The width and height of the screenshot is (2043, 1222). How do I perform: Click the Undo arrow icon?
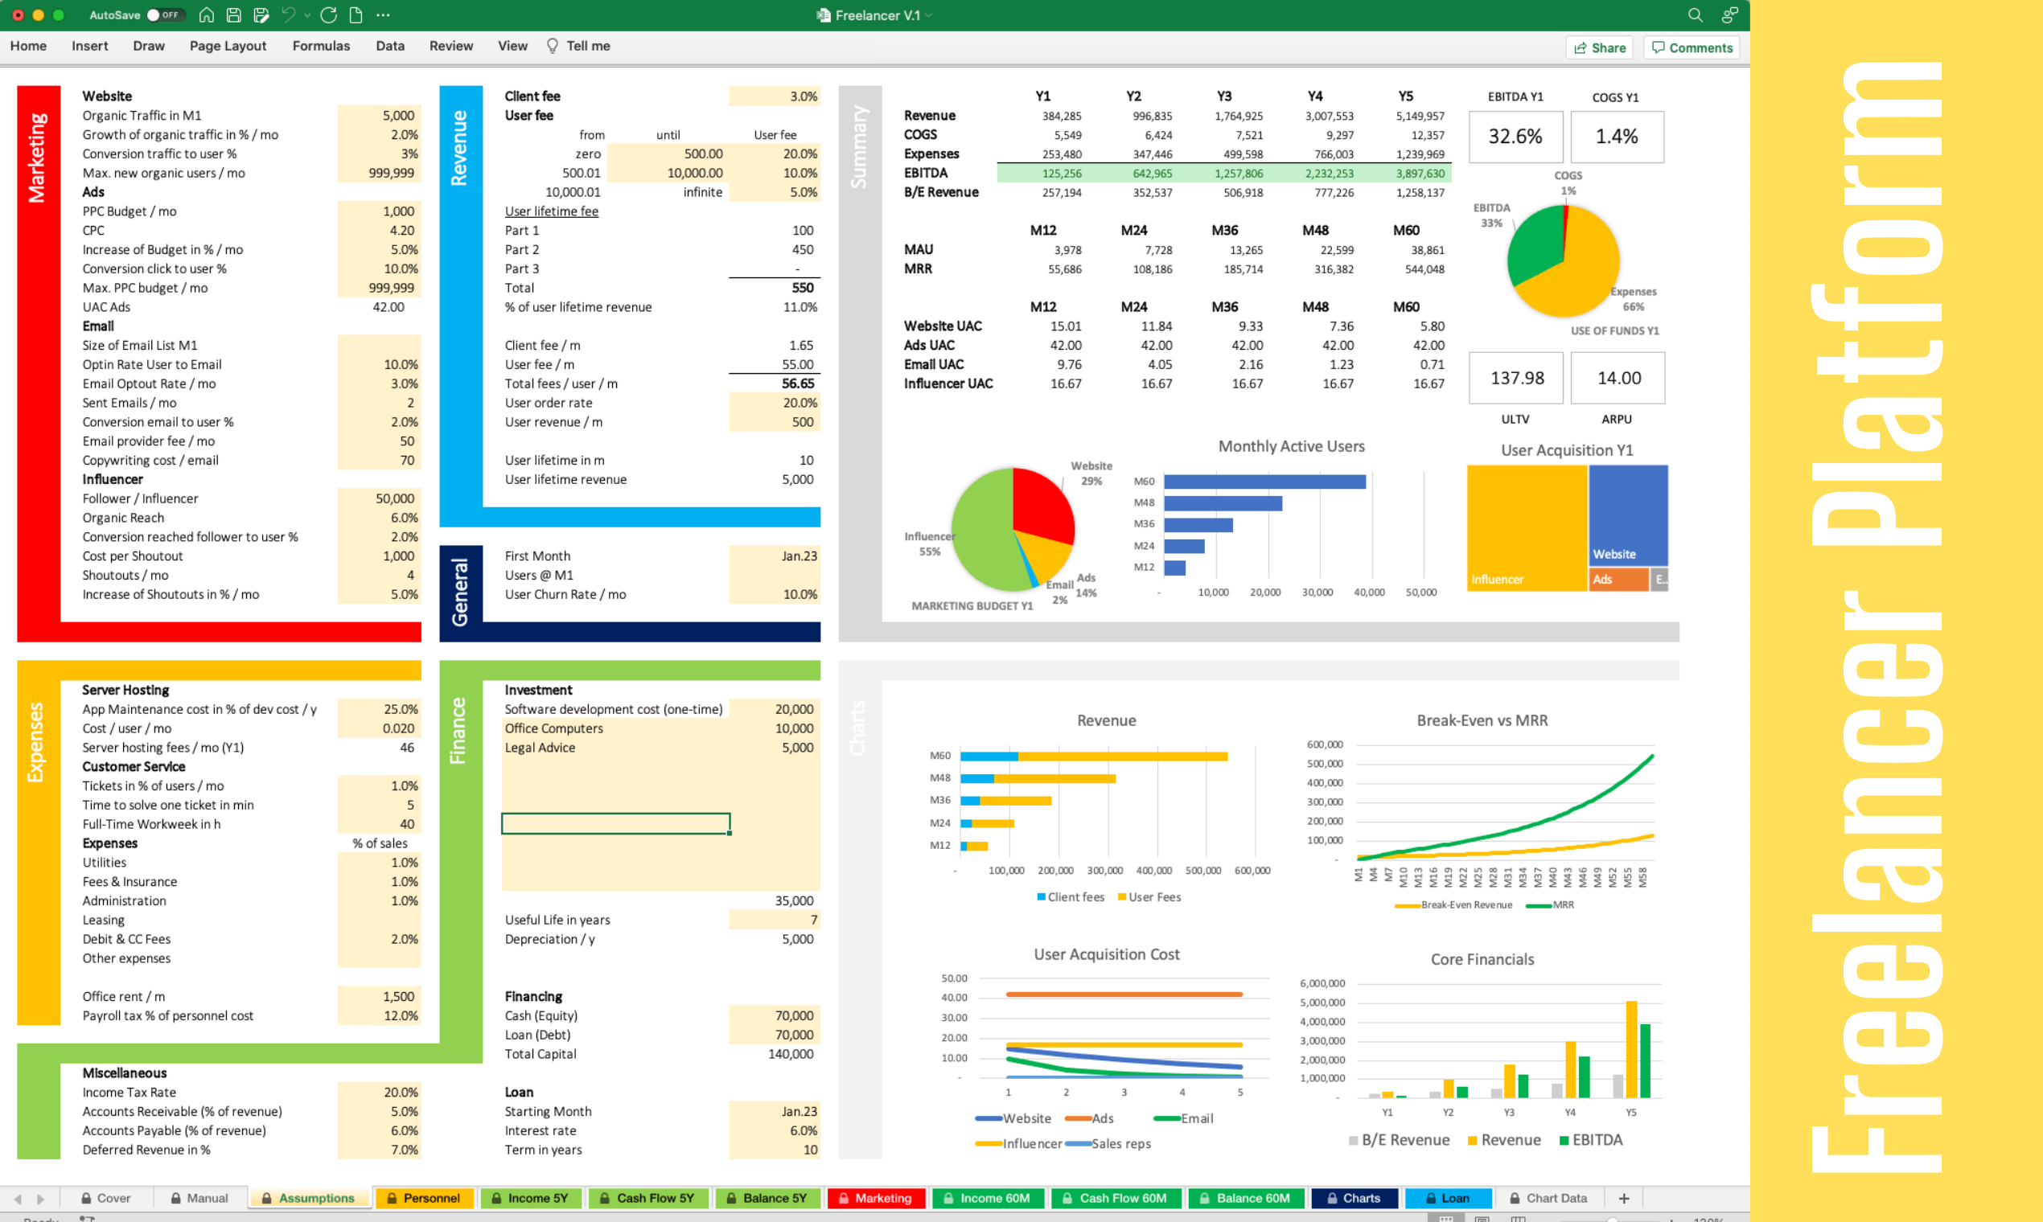click(x=288, y=14)
